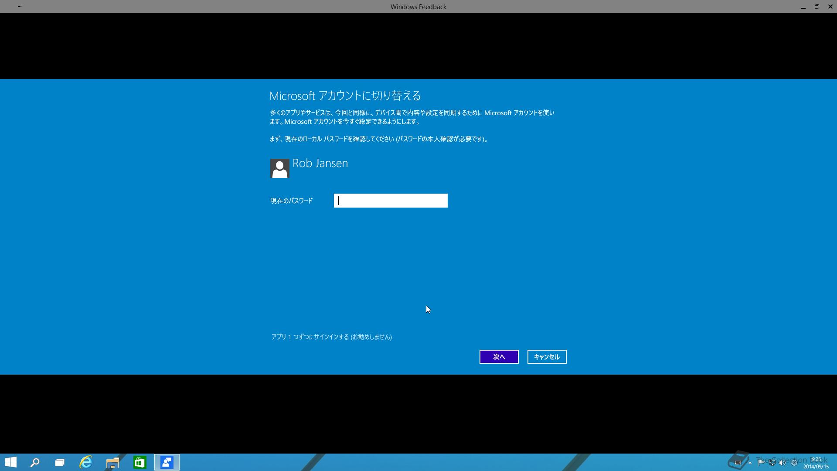Viewport: 837px width, 471px height.
Task: Open the clock showing 2014/09/15
Action: click(816, 463)
